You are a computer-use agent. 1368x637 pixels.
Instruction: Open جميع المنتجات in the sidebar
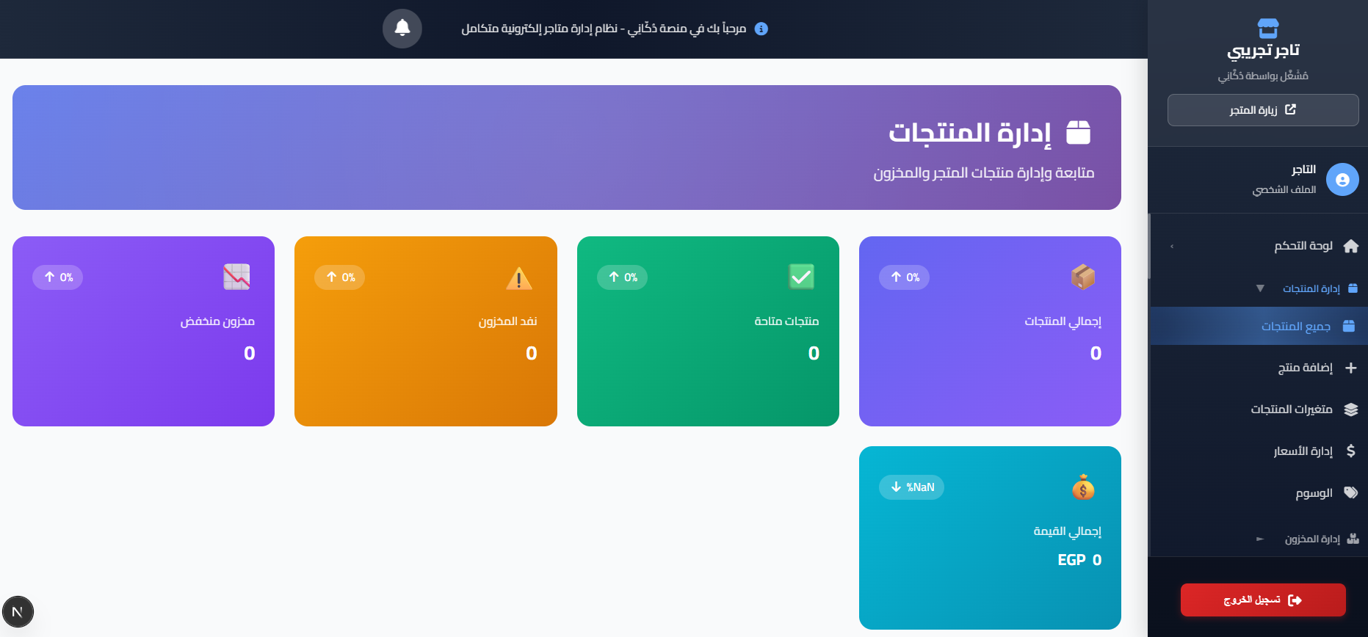click(1295, 327)
